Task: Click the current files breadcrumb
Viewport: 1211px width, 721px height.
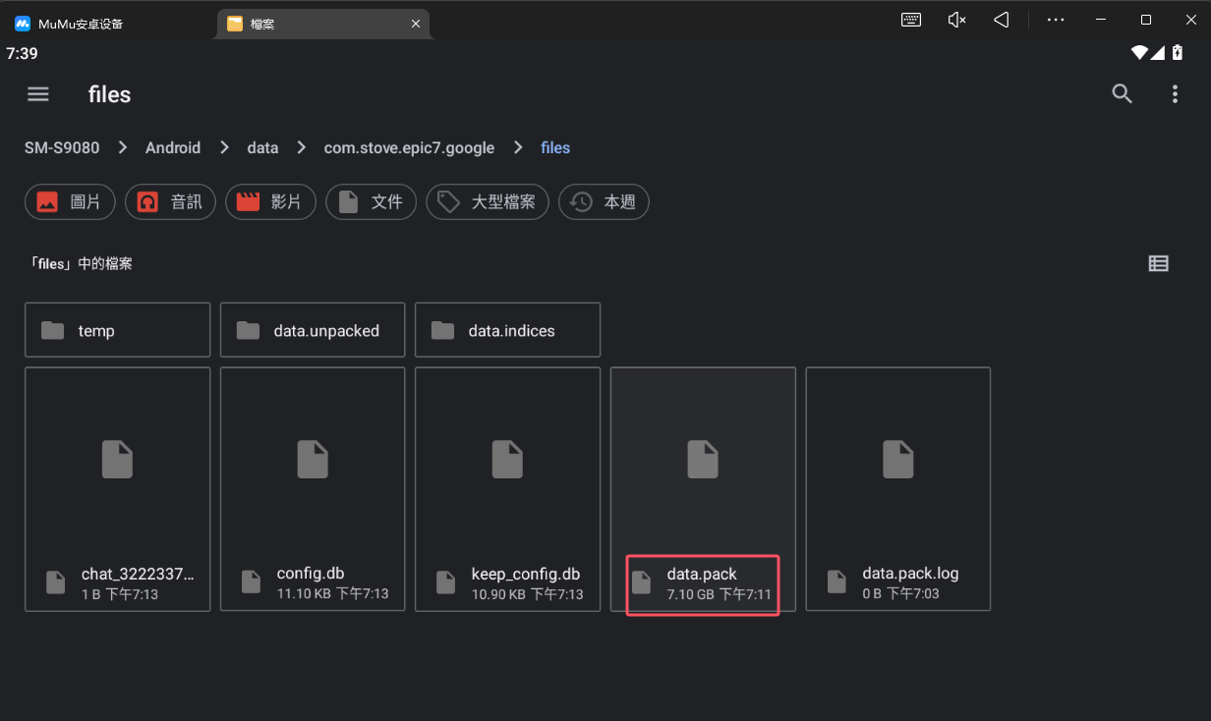Action: tap(555, 147)
